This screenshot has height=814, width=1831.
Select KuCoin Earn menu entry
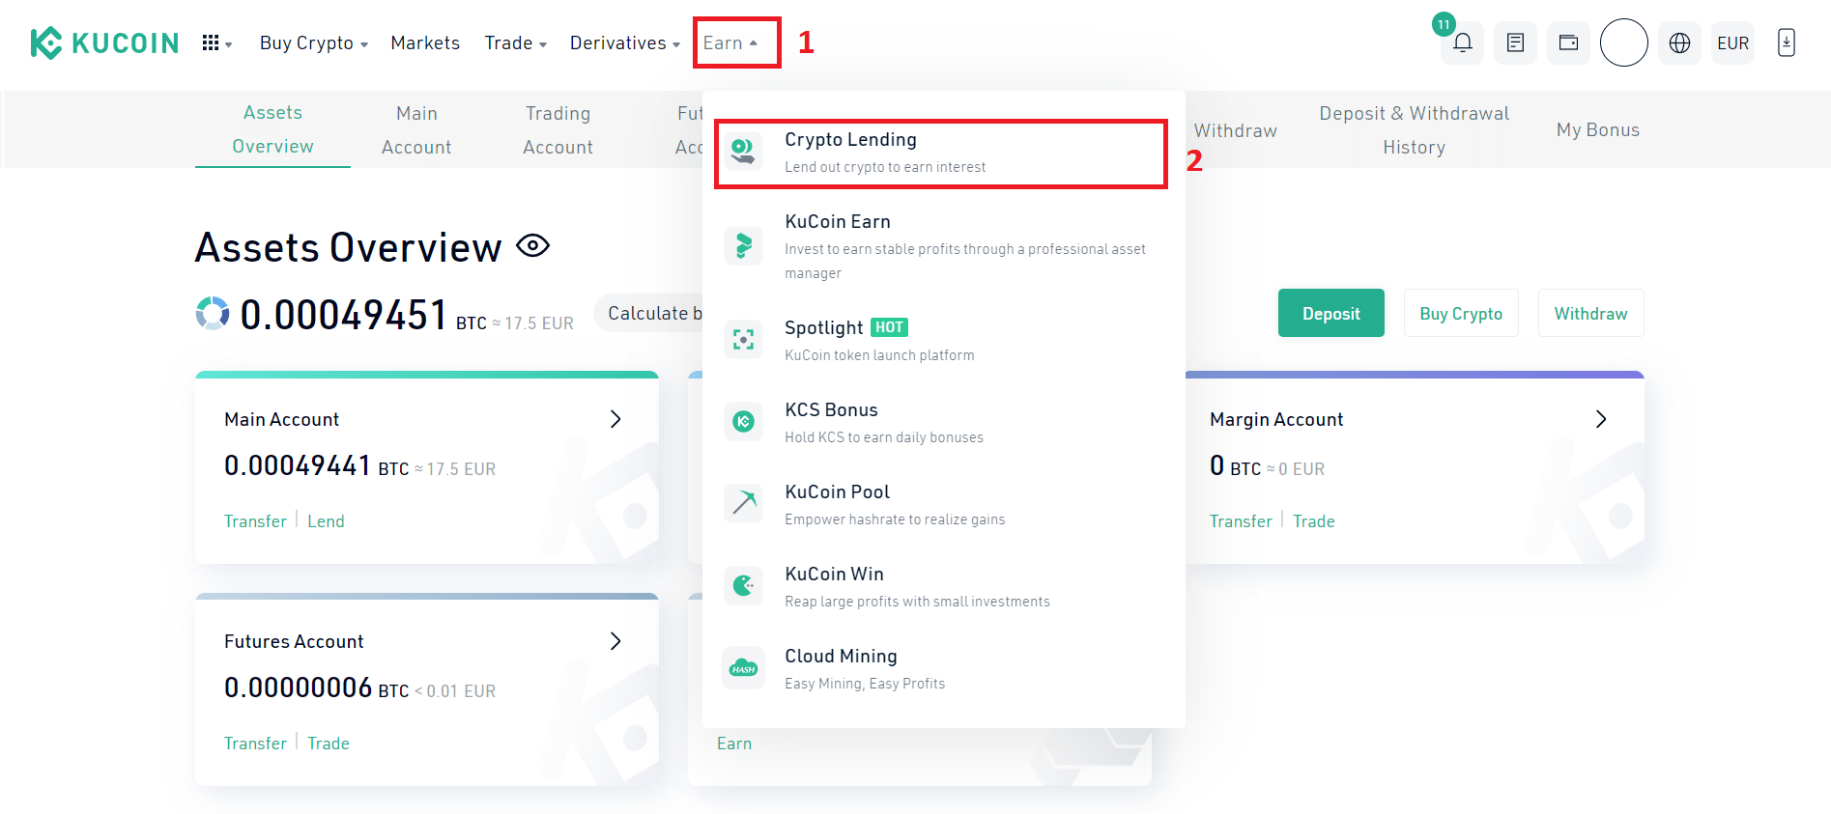coord(941,246)
